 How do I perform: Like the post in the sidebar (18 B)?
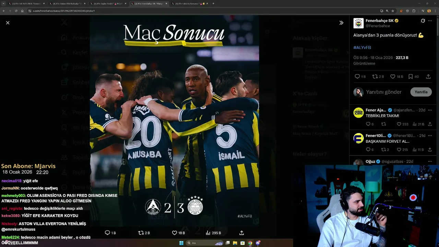click(x=396, y=77)
